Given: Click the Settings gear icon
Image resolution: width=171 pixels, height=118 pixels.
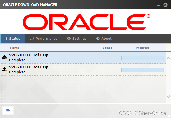Looking at the screenshot, I should [69, 39].
